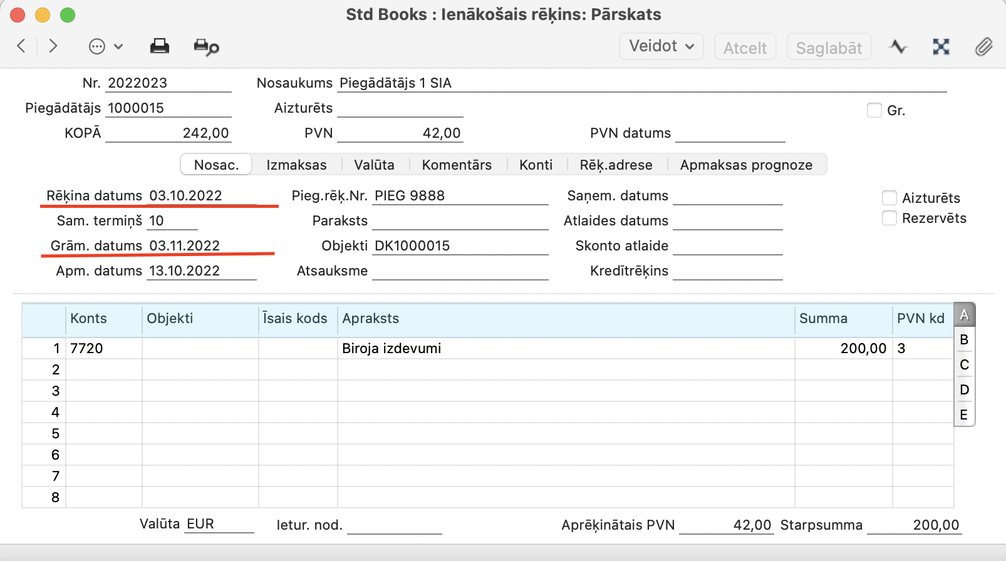This screenshot has height=561, width=1006.
Task: Click the record history activity icon
Action: coord(898,47)
